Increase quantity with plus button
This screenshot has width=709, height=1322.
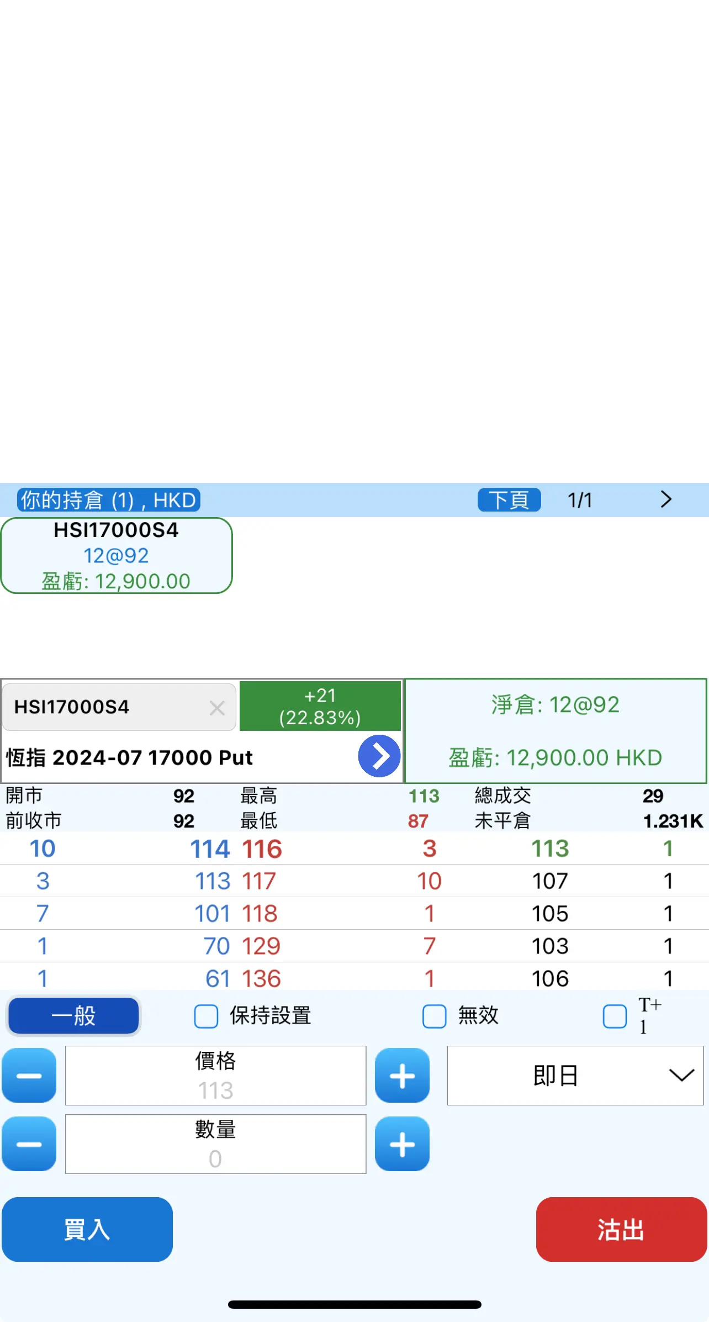[402, 1144]
